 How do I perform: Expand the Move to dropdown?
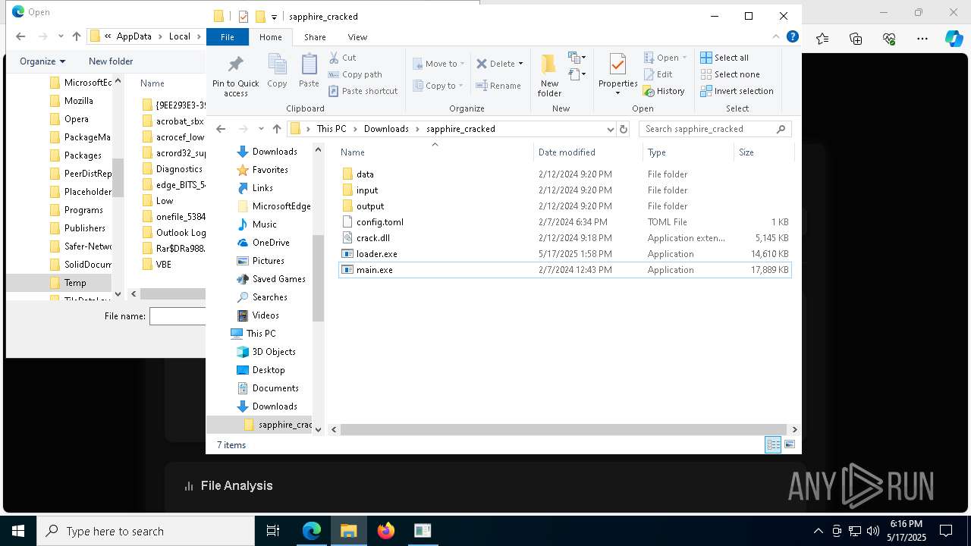[463, 64]
